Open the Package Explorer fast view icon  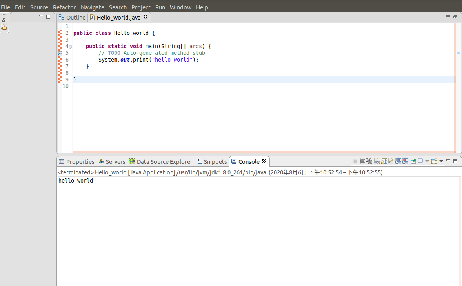[4, 27]
